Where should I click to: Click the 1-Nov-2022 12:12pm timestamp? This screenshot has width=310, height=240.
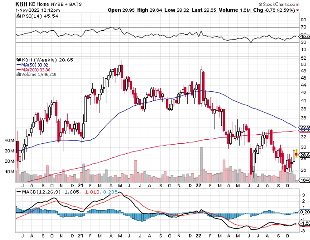[x=37, y=10]
